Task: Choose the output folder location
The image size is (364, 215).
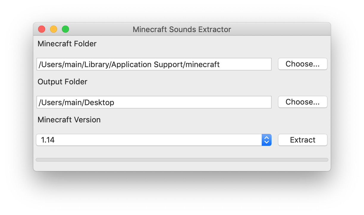Action: (302, 102)
